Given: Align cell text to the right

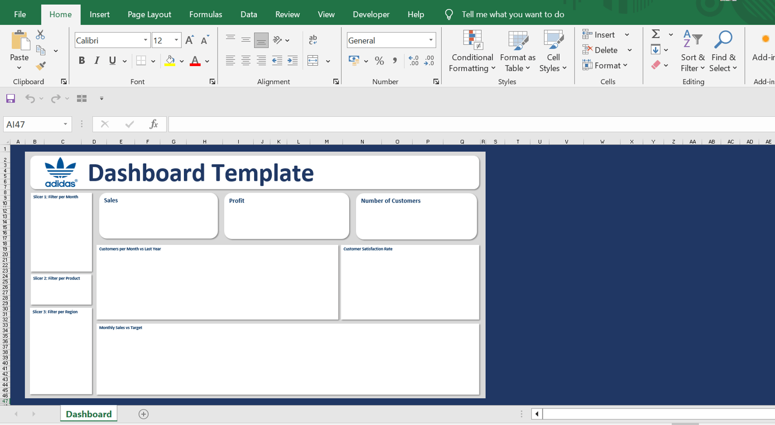Looking at the screenshot, I should (261, 61).
